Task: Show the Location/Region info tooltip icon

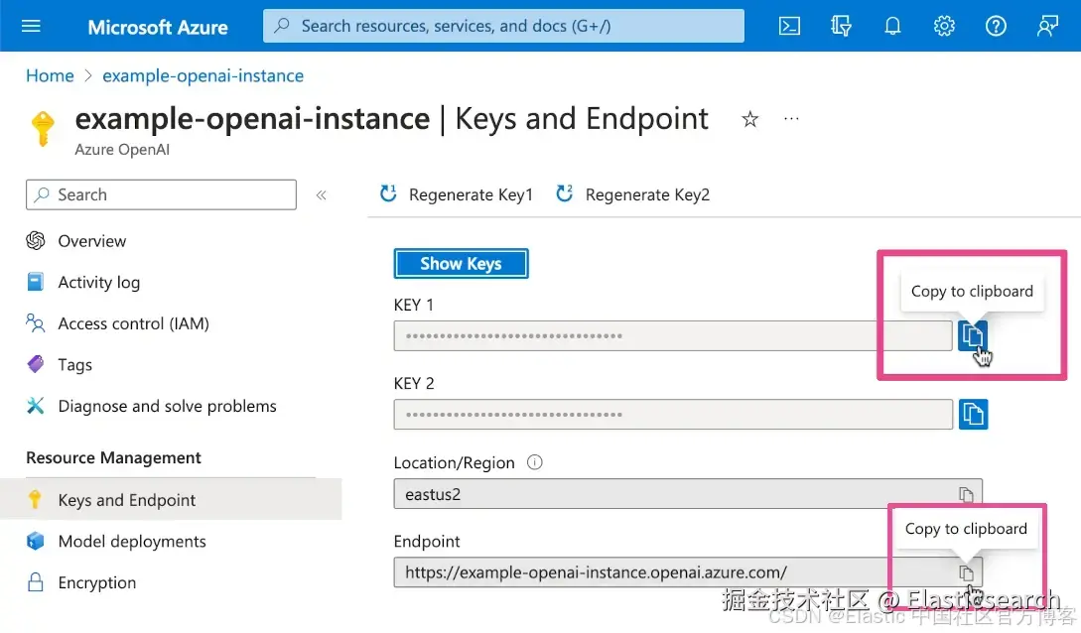Action: (x=534, y=462)
